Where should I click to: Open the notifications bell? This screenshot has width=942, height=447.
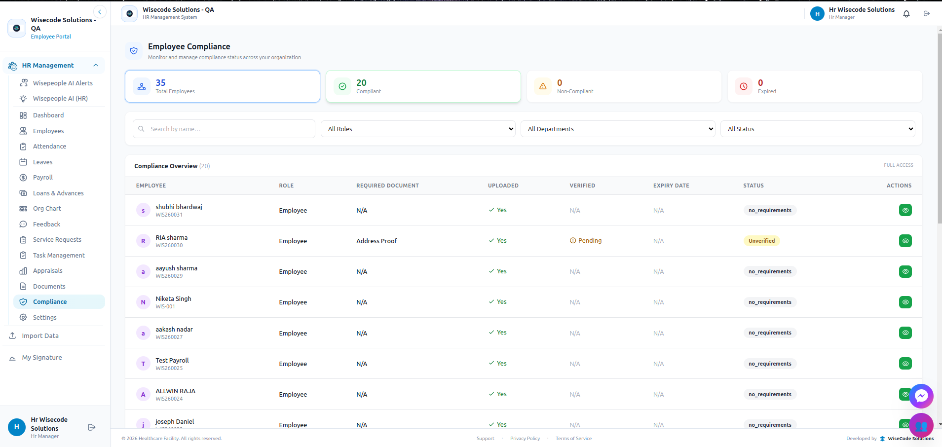coord(906,14)
